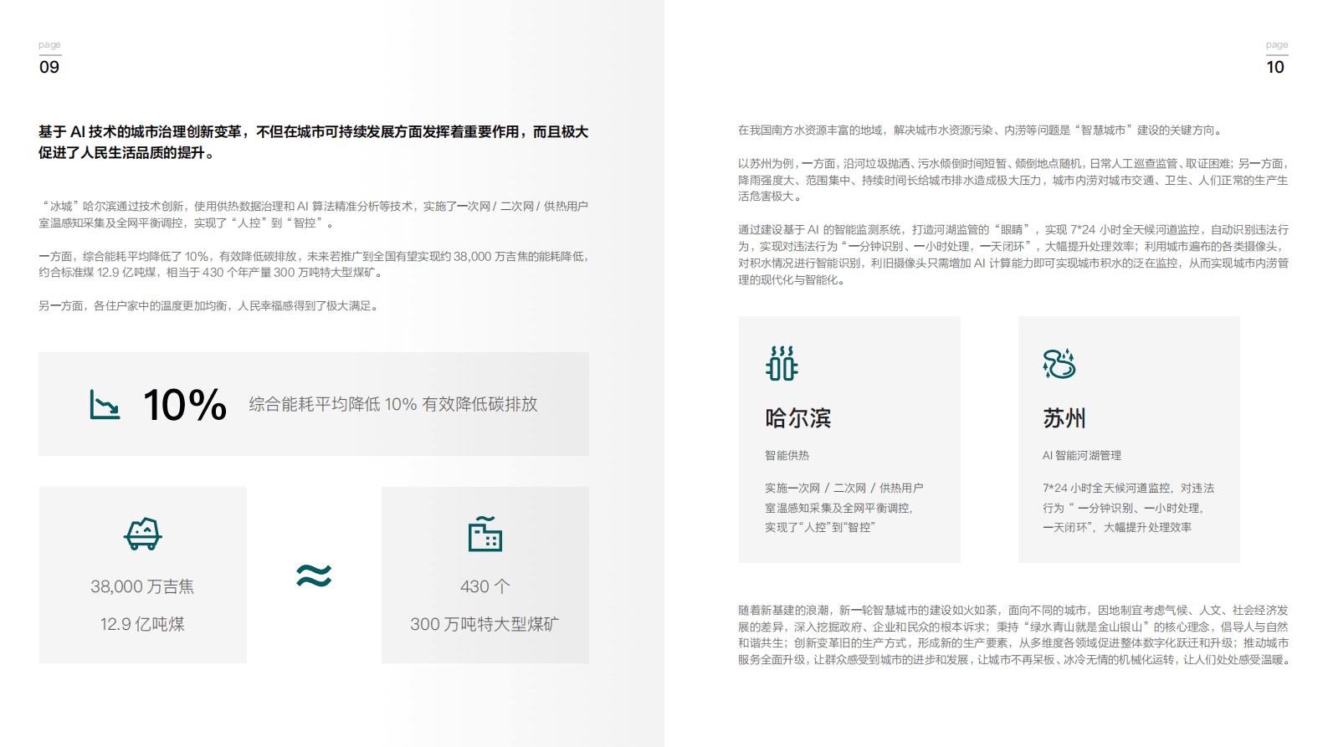Click the 哈尔滨 card title

coord(798,418)
